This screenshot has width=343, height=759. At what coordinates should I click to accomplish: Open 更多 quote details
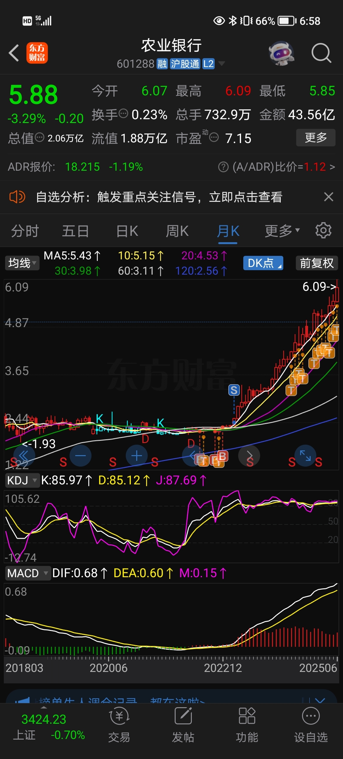point(316,138)
